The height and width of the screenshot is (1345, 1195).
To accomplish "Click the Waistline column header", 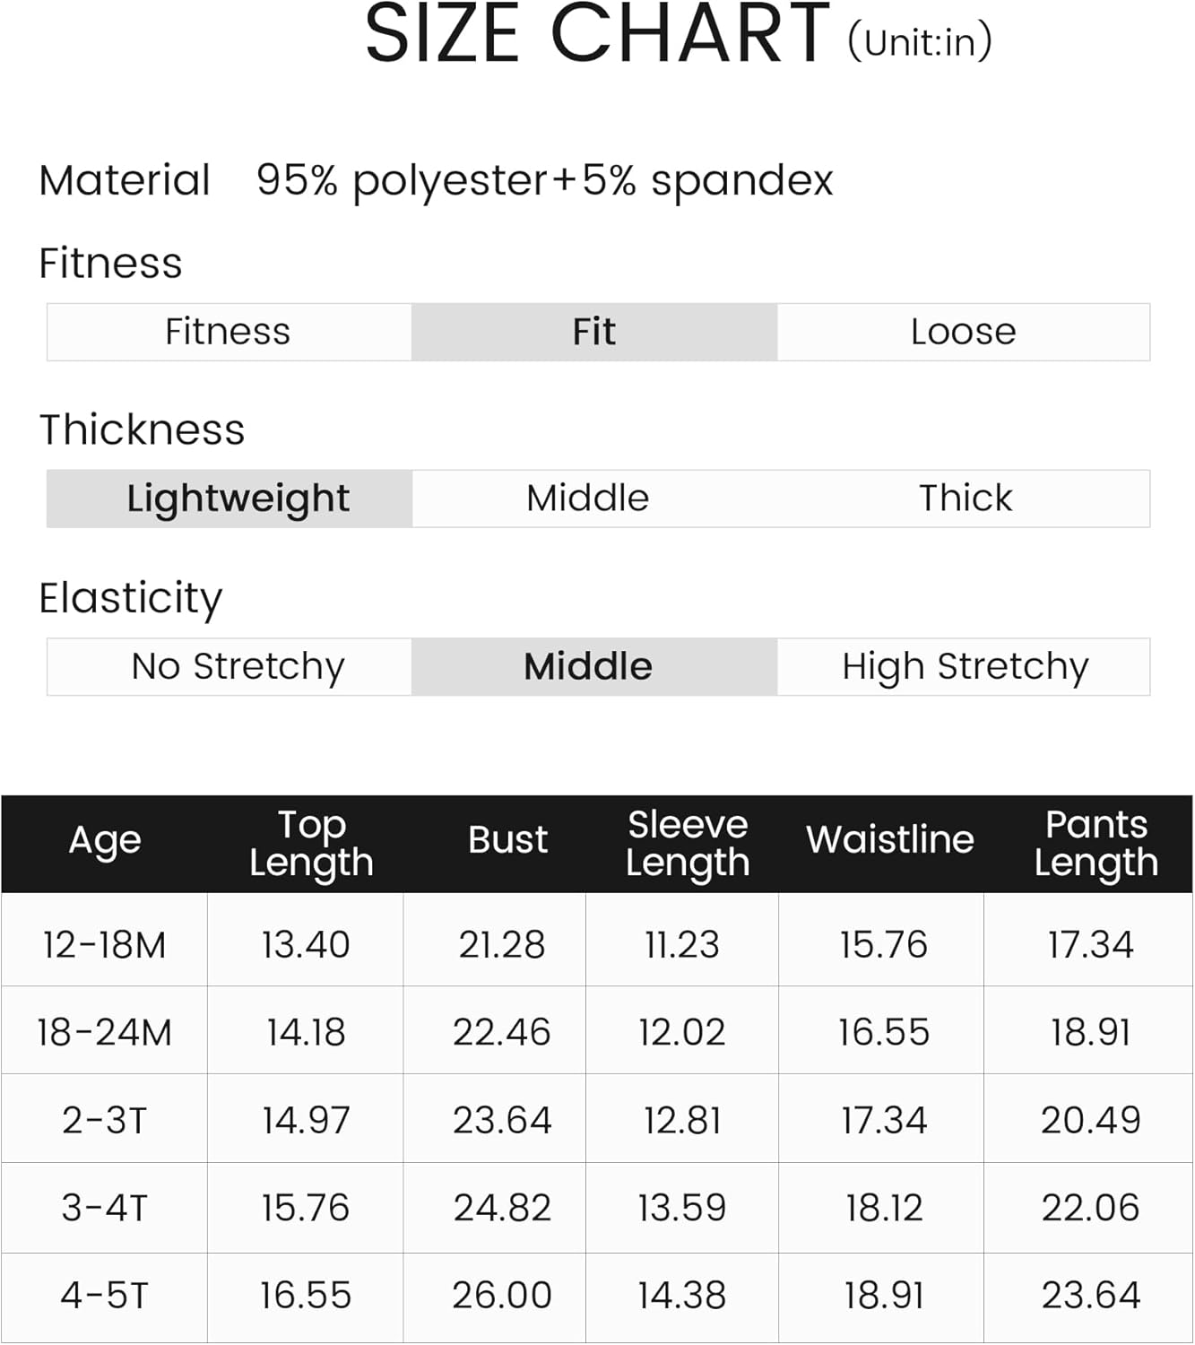I will [889, 841].
